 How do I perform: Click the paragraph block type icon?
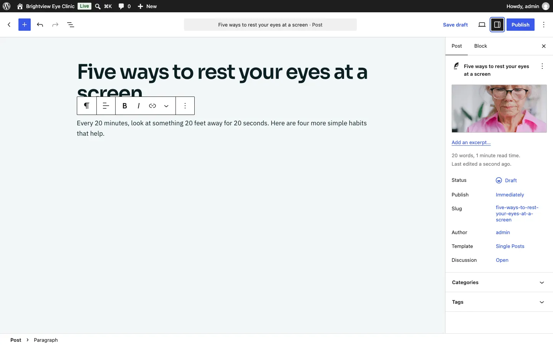(87, 106)
